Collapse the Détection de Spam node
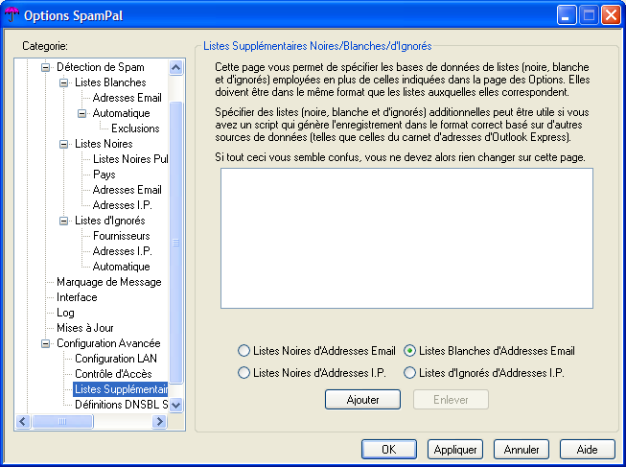 point(46,67)
